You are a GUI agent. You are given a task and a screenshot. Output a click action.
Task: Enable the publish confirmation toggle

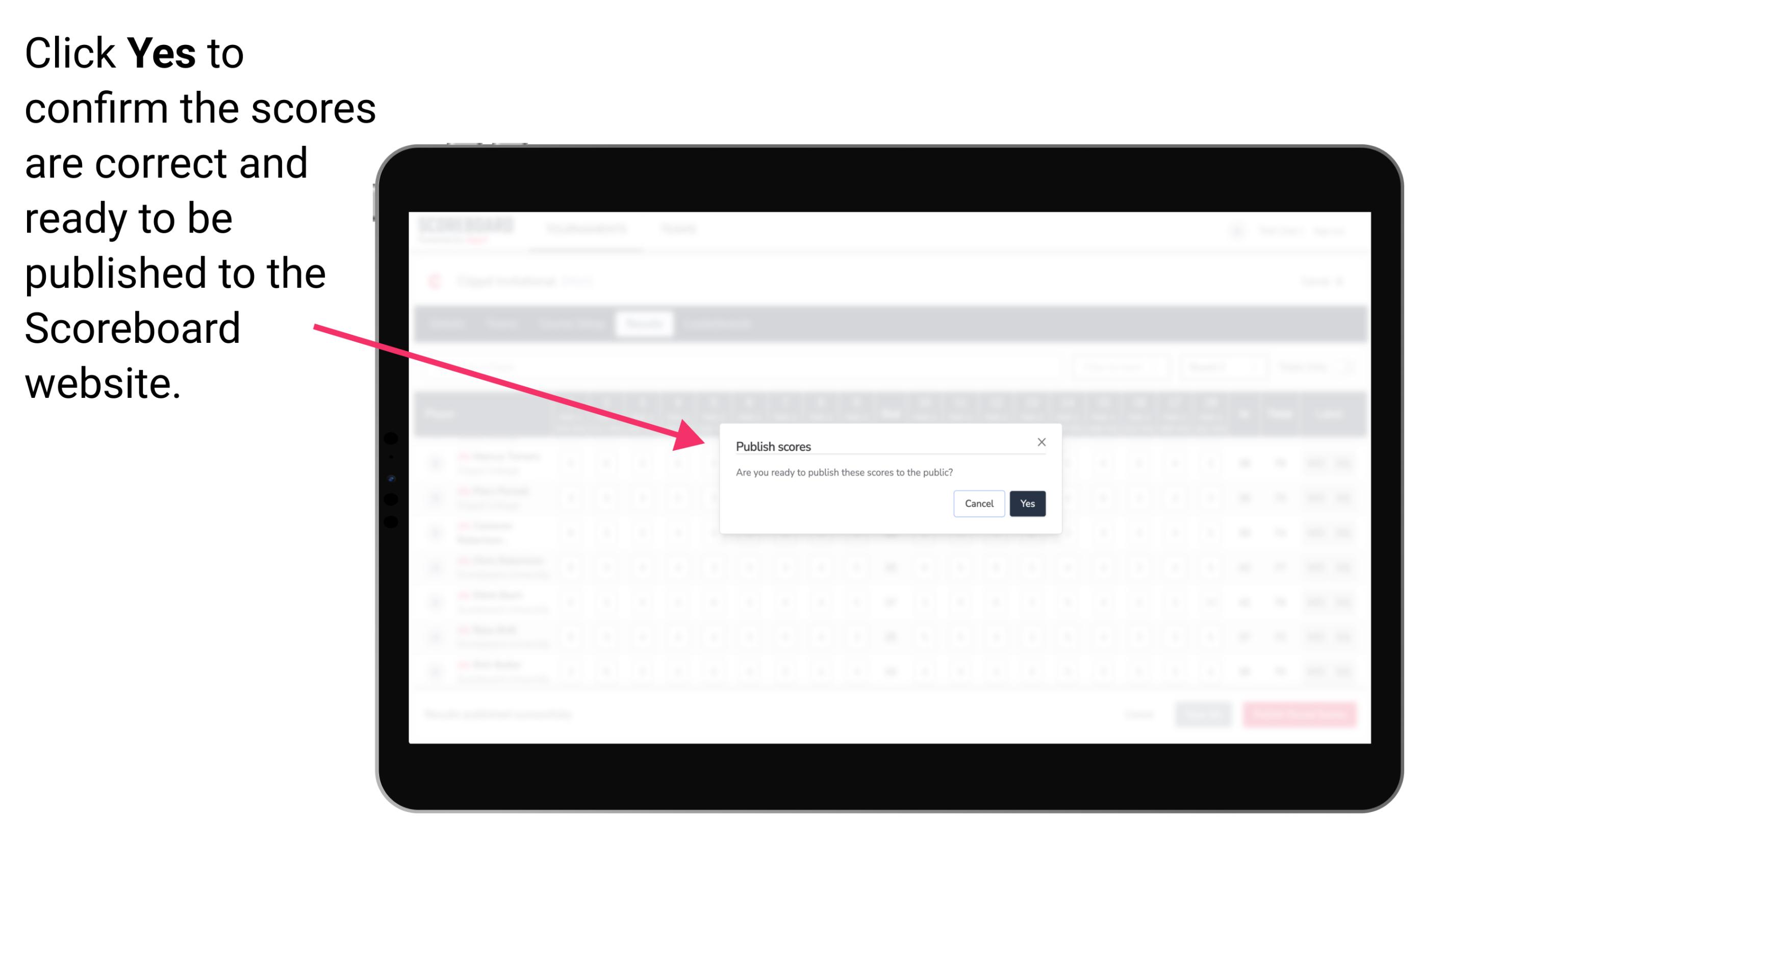click(x=1026, y=502)
